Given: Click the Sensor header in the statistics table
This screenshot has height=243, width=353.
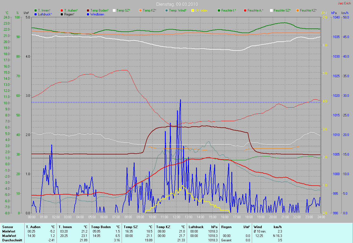Looking at the screenshot, I should tap(7, 227).
